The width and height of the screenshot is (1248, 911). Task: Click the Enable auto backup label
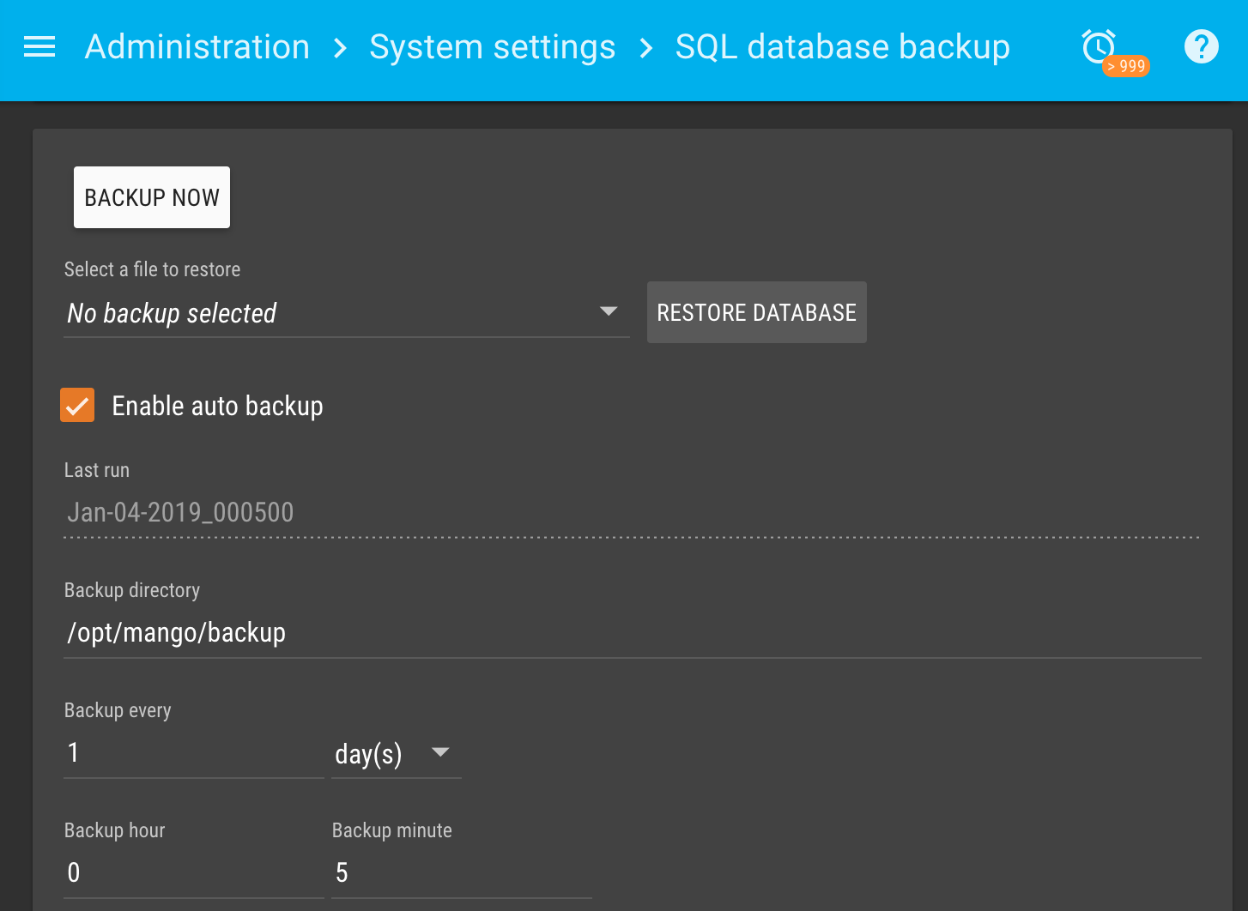point(217,406)
